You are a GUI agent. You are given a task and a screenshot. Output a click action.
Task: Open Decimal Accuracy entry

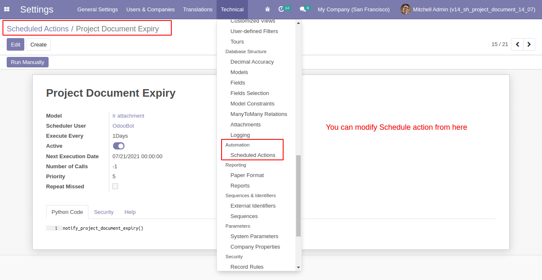(252, 62)
